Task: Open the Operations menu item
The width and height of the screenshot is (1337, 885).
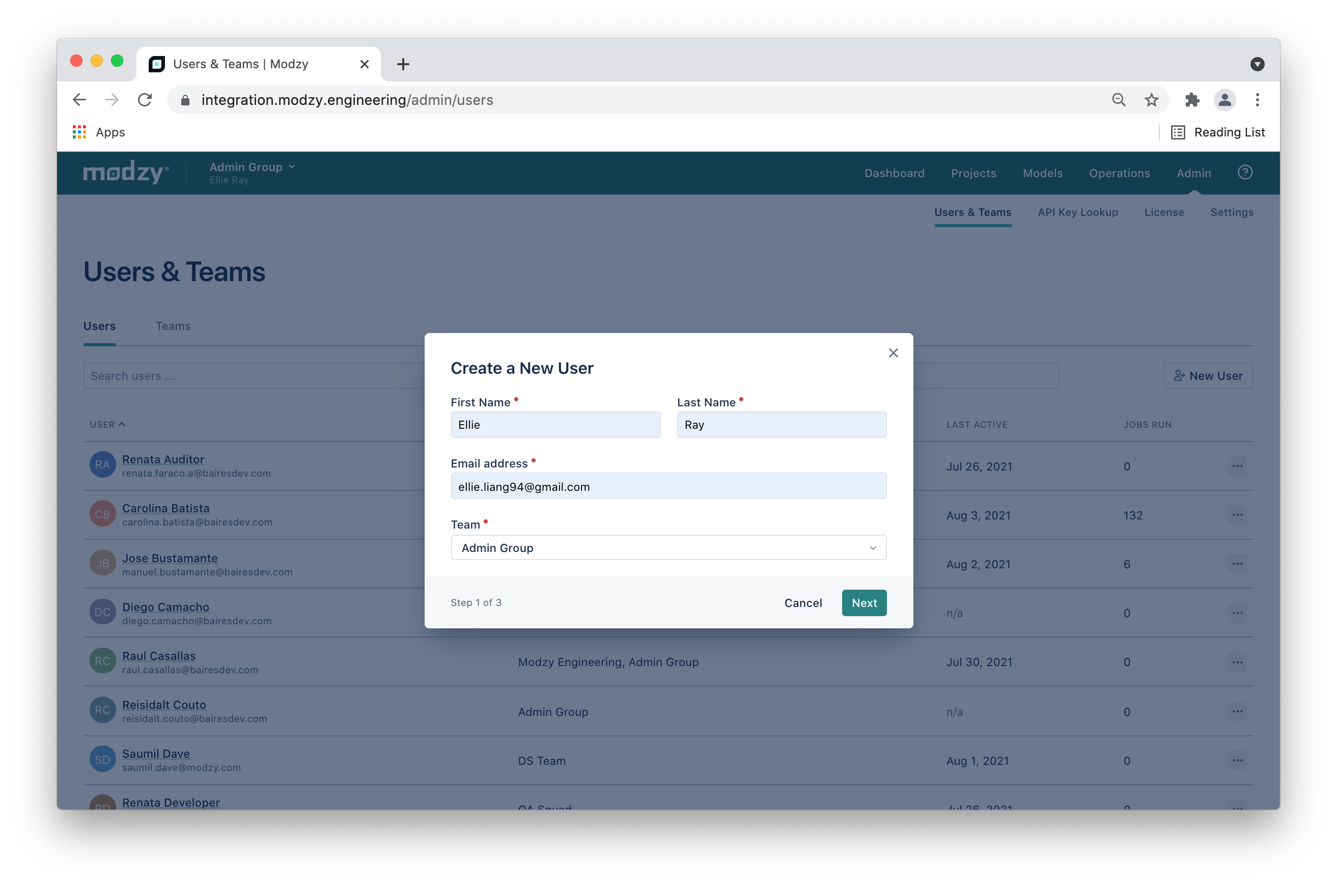Action: (x=1119, y=173)
